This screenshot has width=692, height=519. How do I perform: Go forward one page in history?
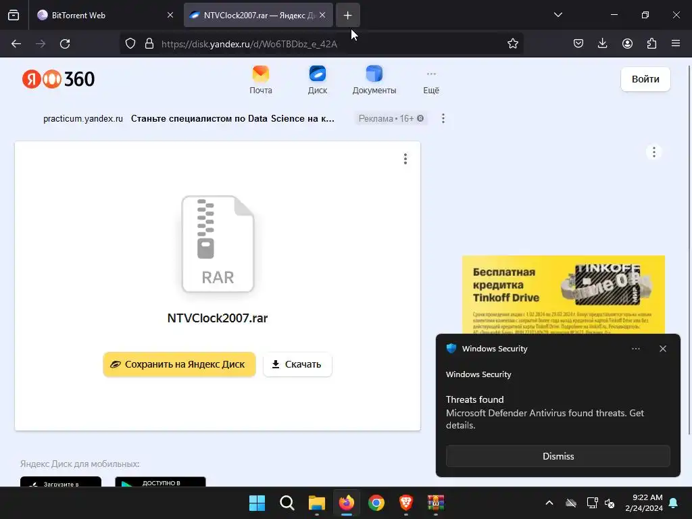click(x=41, y=44)
